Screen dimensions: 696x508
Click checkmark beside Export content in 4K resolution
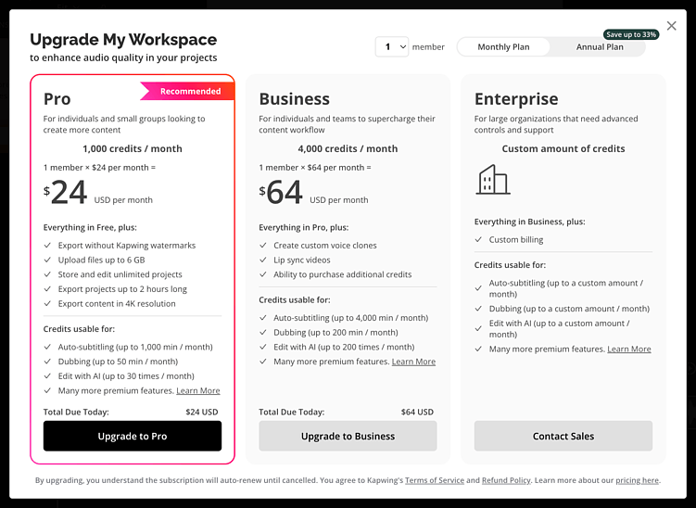point(47,304)
